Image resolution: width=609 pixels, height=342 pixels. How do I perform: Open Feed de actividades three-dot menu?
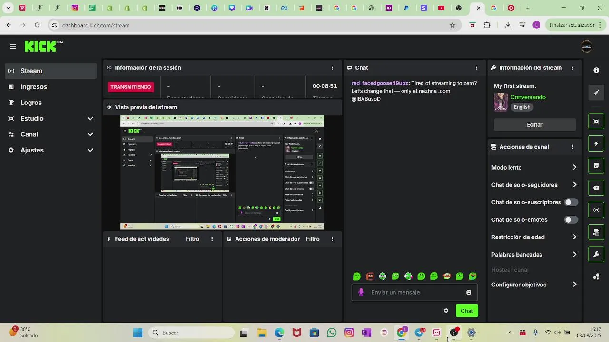(x=212, y=239)
